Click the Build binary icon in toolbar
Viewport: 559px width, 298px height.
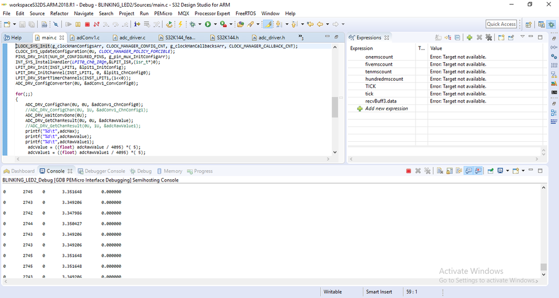44,24
